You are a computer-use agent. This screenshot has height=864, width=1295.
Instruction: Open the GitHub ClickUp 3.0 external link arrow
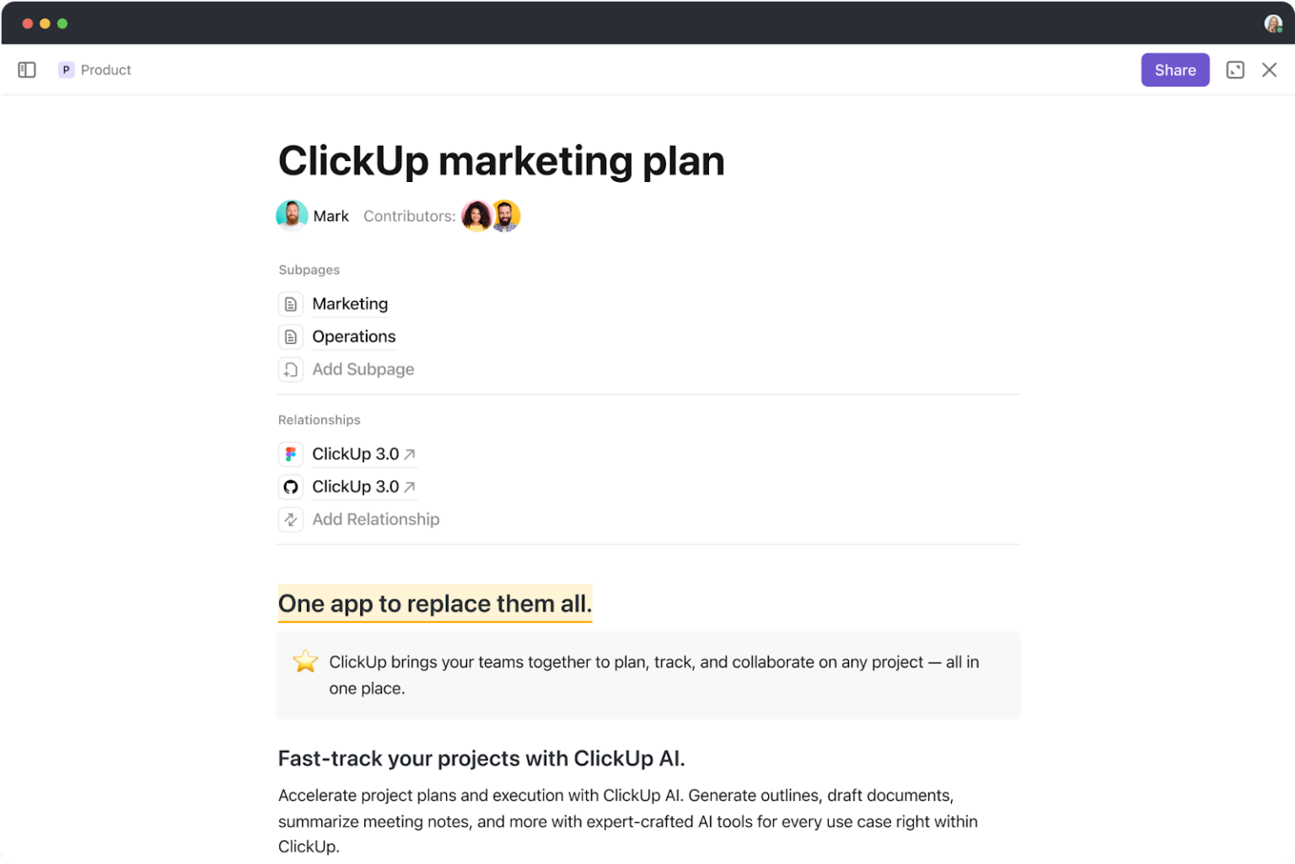(411, 486)
